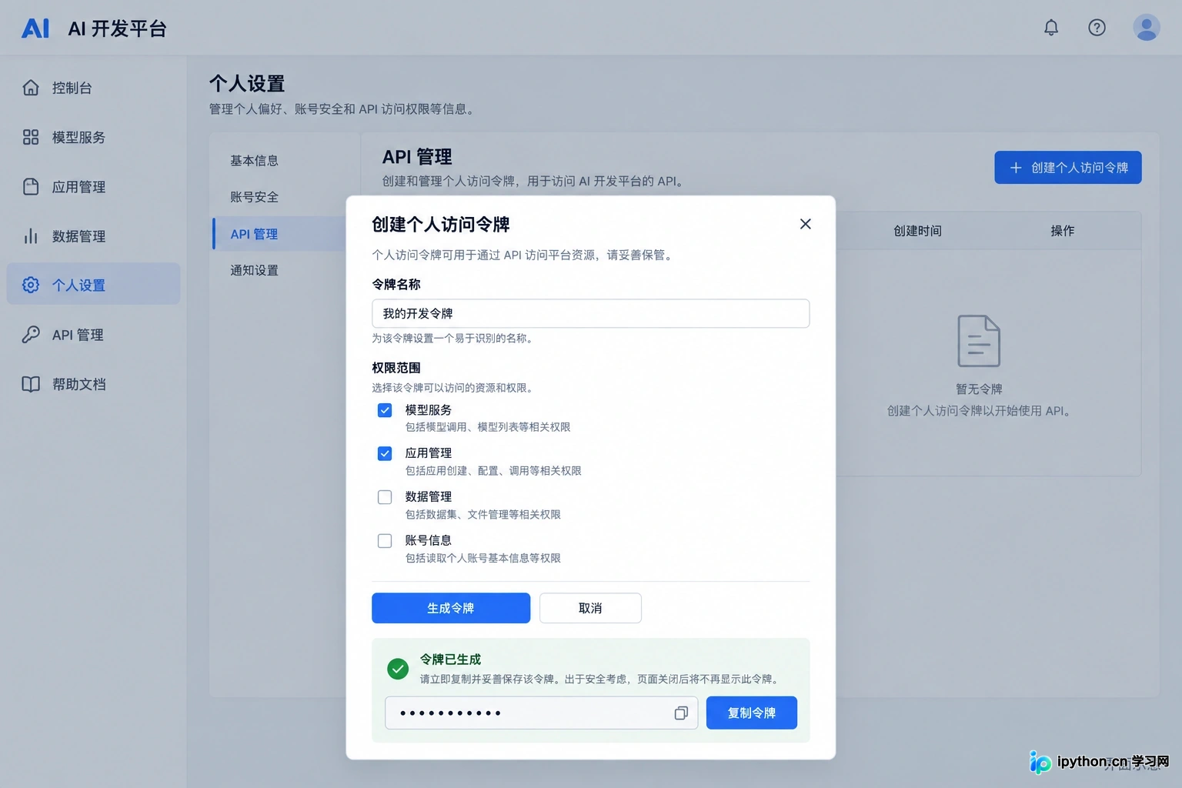Click the 令牌已生成 green check icon

[x=398, y=669]
